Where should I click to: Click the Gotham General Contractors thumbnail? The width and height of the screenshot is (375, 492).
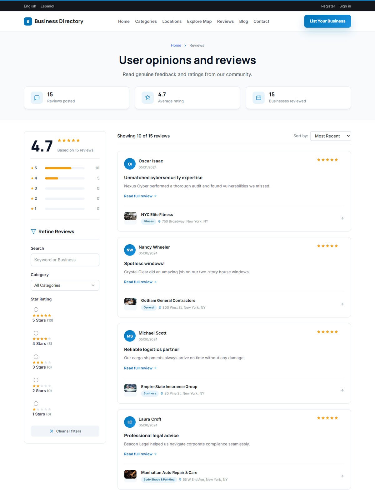coord(130,301)
